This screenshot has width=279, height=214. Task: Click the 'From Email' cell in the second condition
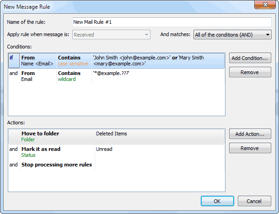[38, 76]
